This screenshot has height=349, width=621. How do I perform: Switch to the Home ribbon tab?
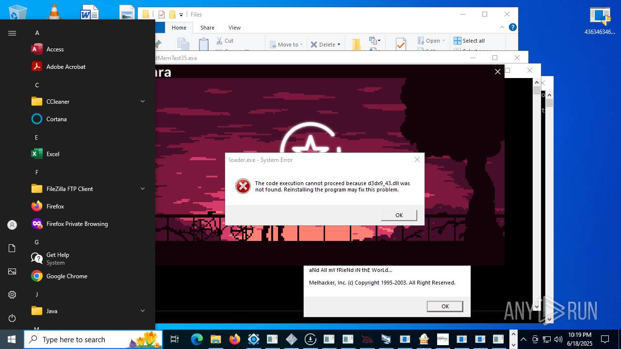point(179,28)
